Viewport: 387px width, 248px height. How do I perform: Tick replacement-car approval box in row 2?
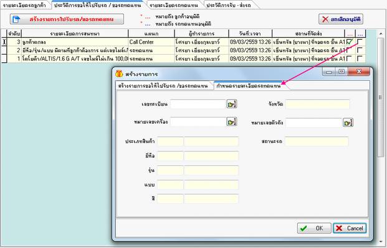pos(360,50)
